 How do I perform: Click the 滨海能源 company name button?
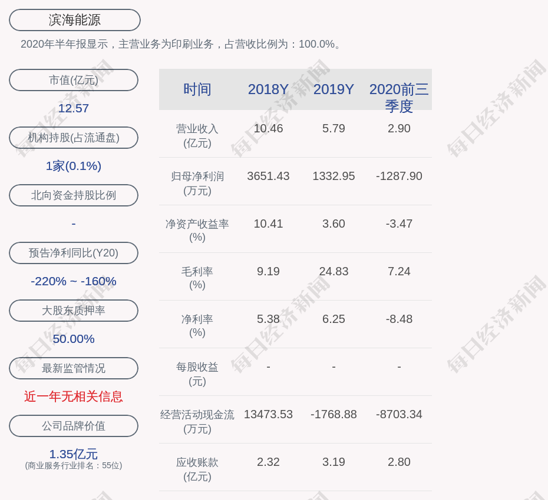click(74, 19)
